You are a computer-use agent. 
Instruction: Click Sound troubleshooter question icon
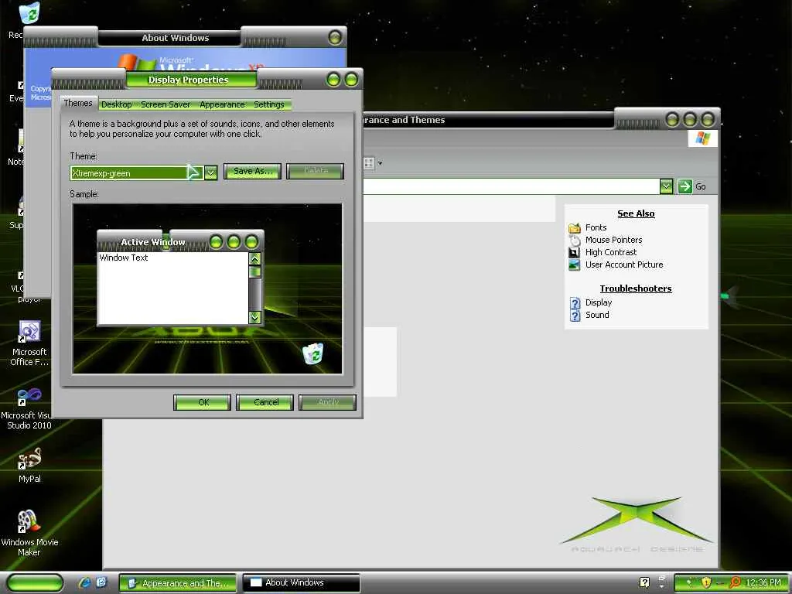575,316
